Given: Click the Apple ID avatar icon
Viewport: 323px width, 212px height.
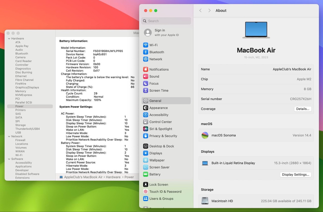Looking at the screenshot, I should 148,32.
